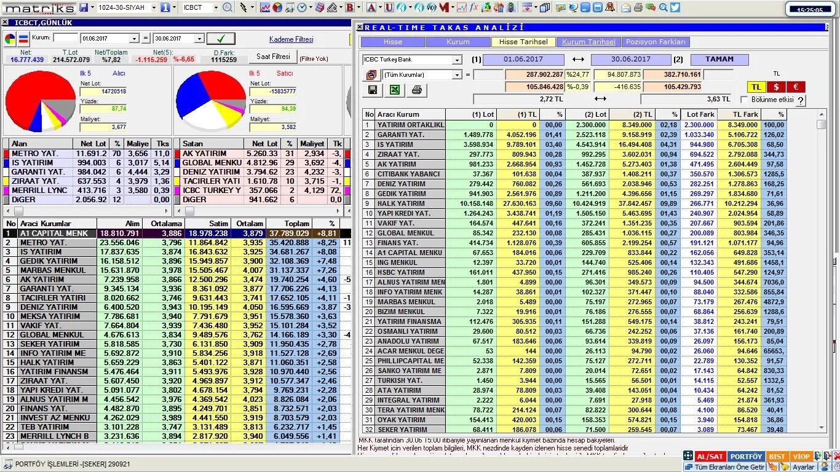Click the 30.06.2017 date field in Takas Analizi
This screenshot has height=472, width=840.
tap(632, 60)
